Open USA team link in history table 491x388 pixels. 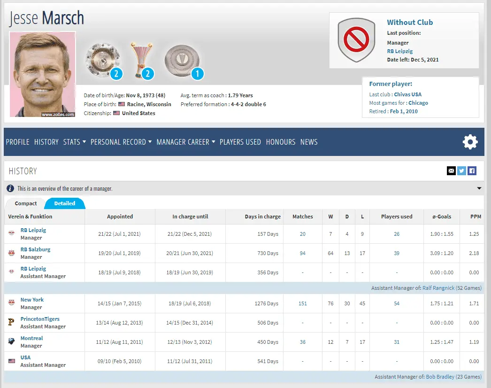tap(25, 357)
